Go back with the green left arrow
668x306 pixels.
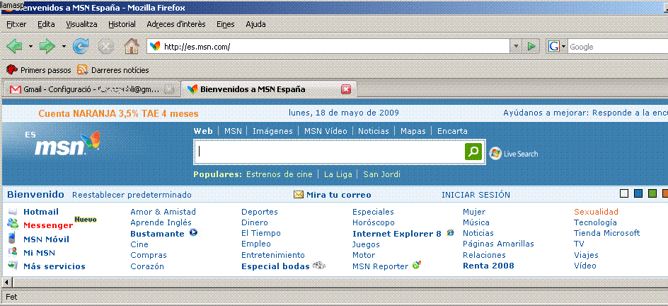(14, 46)
